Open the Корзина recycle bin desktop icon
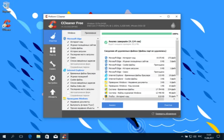The image size is (224, 140). click(6, 7)
